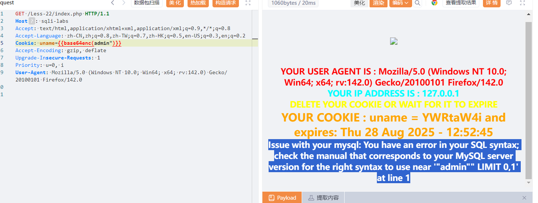Go to the next request with right arrow
Viewport: 538px width, 203px height.
tap(124, 3)
